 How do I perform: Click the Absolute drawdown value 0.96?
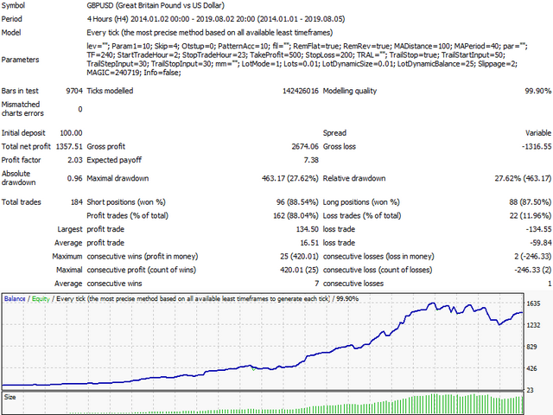[75, 178]
